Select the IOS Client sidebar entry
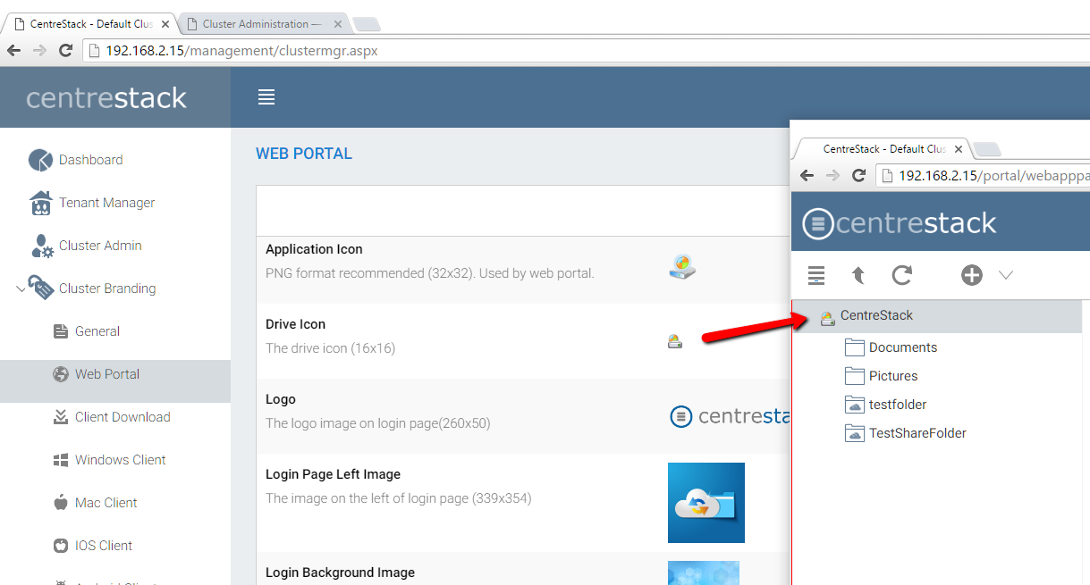The image size is (1090, 585). (x=102, y=545)
